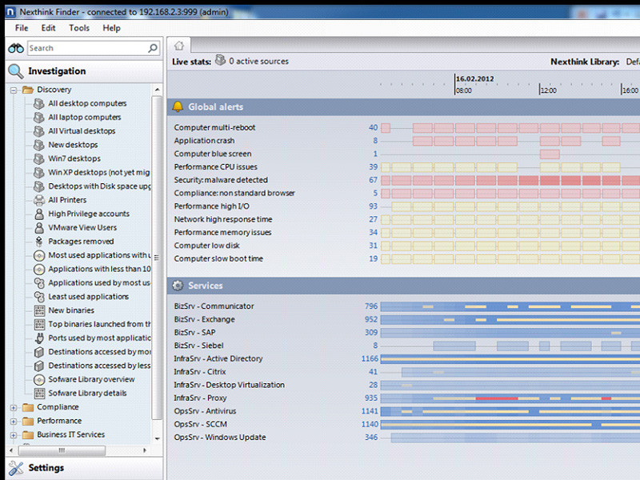Click the Discovery folder icon
Screen dimensions: 640x480
click(28, 90)
